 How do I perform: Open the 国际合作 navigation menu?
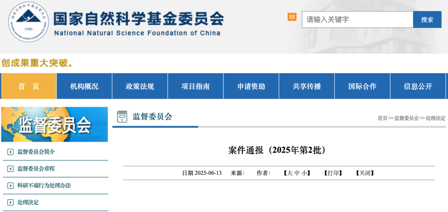362,86
